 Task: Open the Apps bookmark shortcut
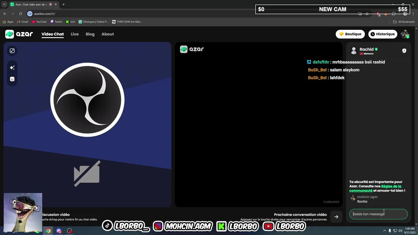coord(8,22)
